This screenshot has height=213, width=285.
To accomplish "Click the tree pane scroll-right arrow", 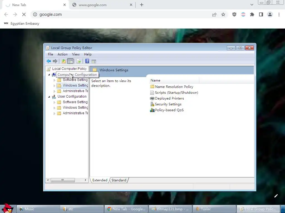I will click(x=85, y=180).
